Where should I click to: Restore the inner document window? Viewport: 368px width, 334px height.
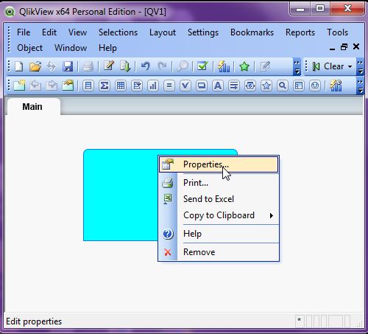pos(344,46)
